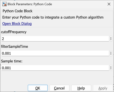Viewport: 114px width, 92px height.
Task: Select the Sample time: label
Action: tap(12, 61)
